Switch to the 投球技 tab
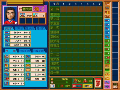The width and height of the screenshot is (120, 90). (8, 28)
